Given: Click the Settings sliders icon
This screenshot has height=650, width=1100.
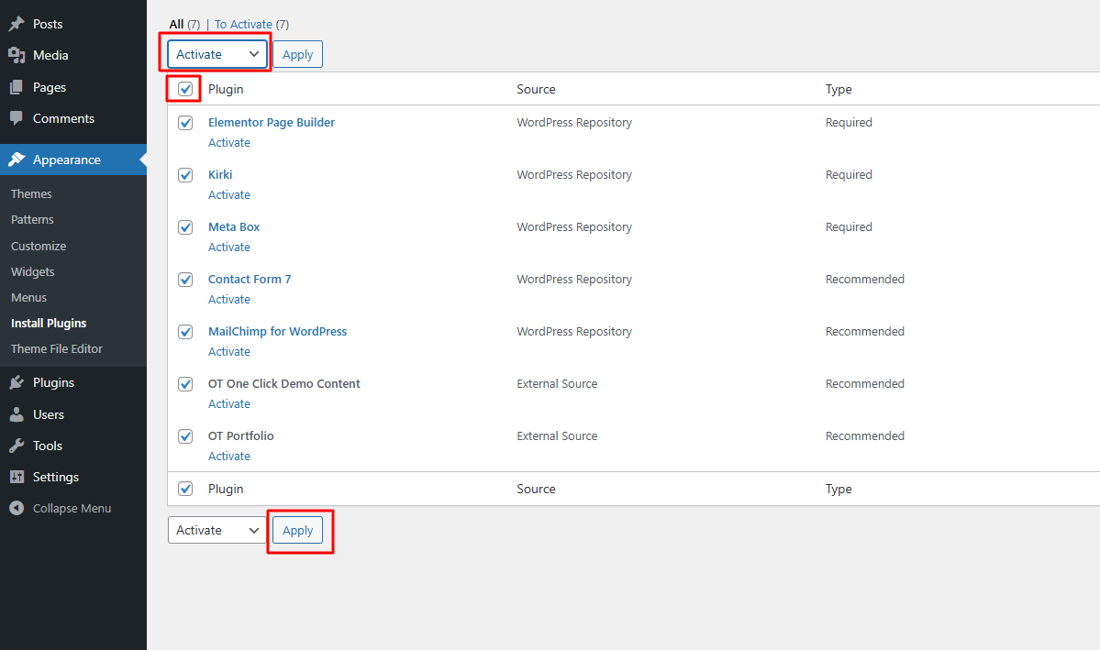Looking at the screenshot, I should pos(17,478).
